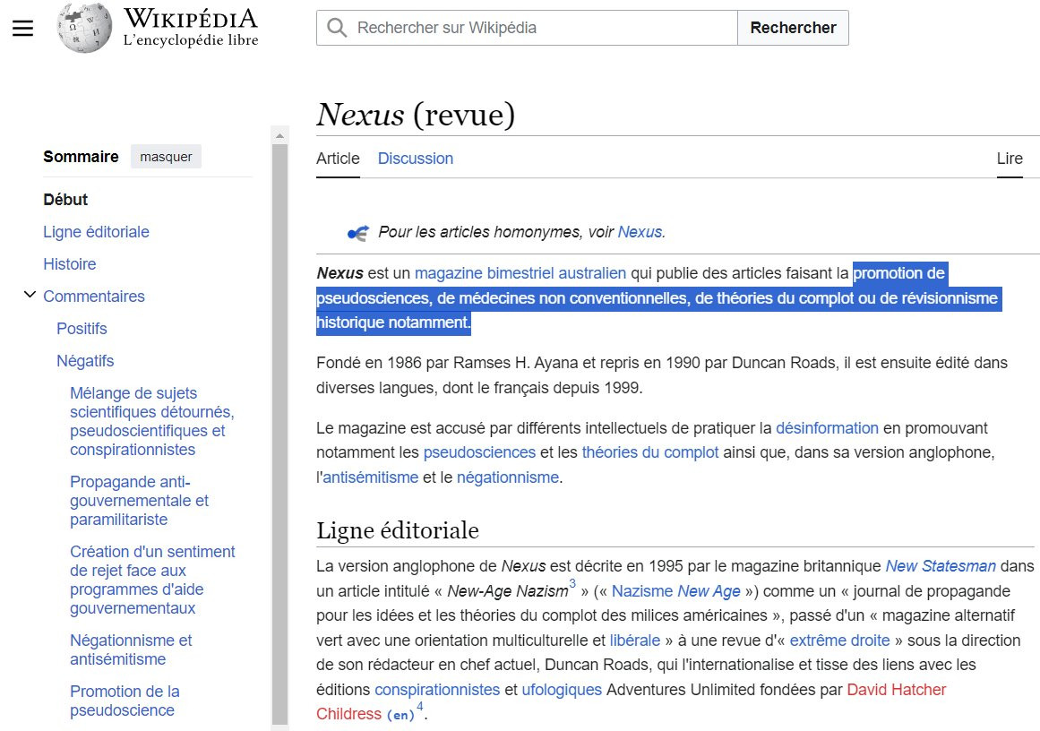Open the New Statesman link
Image resolution: width=1040 pixels, height=731 pixels.
tap(941, 566)
